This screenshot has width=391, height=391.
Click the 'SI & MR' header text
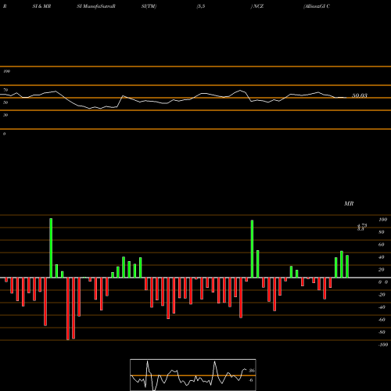tap(41, 6)
